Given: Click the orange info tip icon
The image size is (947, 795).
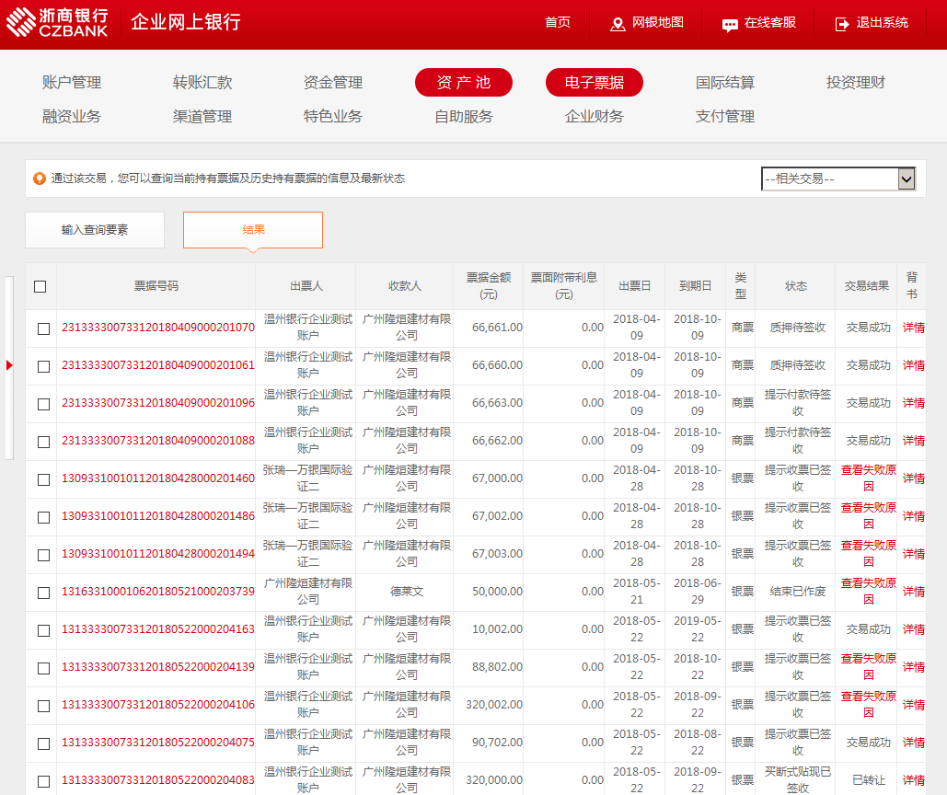Looking at the screenshot, I should click(x=40, y=179).
